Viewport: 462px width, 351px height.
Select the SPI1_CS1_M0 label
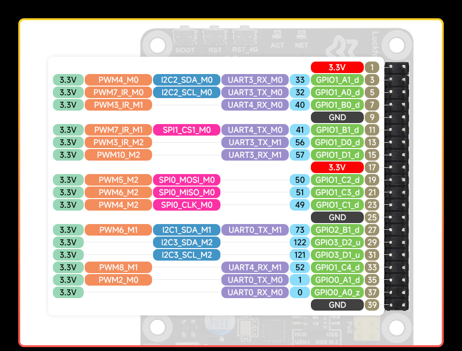click(x=186, y=130)
